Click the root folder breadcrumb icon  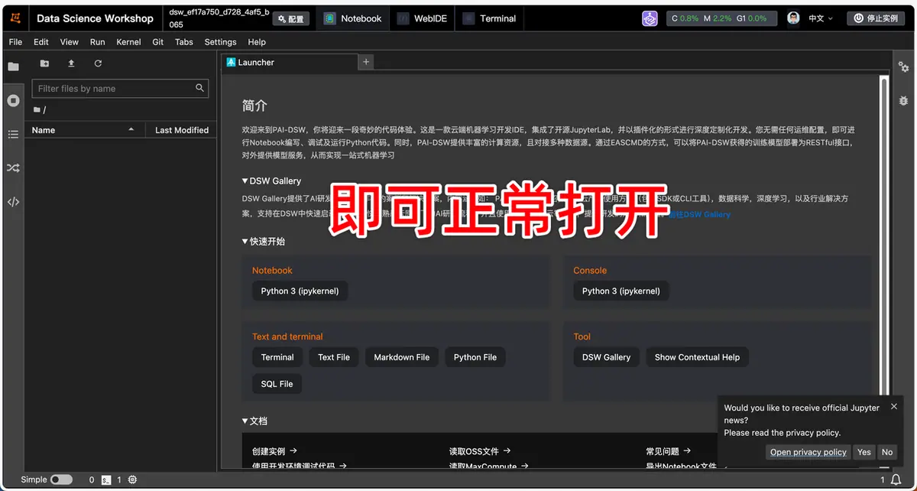37,109
